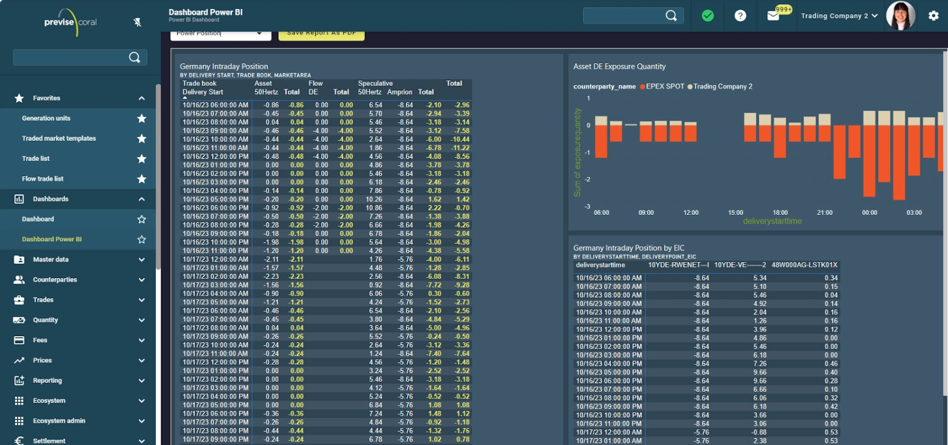Open Generation units menu item
948x445 pixels.
pyautogui.click(x=46, y=118)
